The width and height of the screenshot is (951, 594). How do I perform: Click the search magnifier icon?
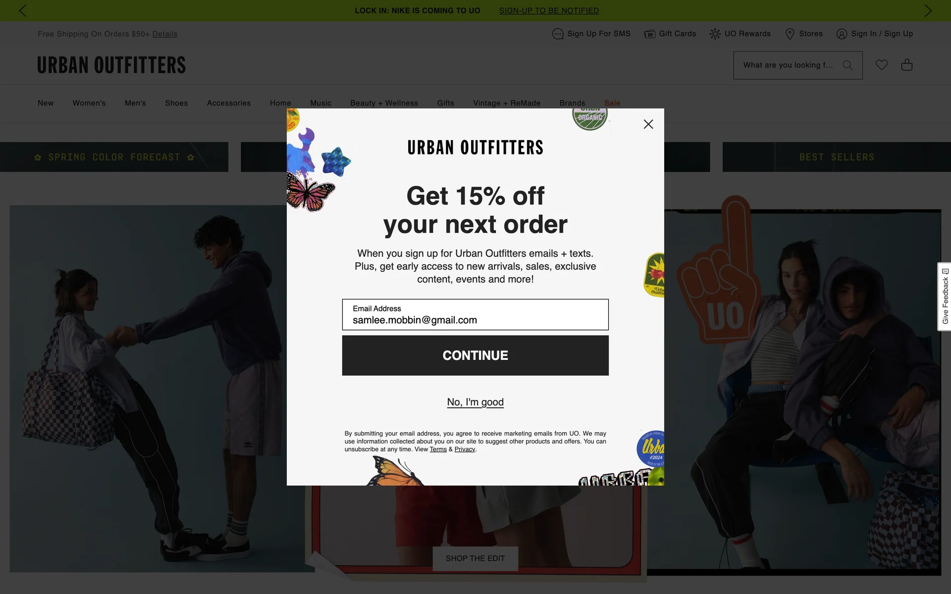coord(847,65)
